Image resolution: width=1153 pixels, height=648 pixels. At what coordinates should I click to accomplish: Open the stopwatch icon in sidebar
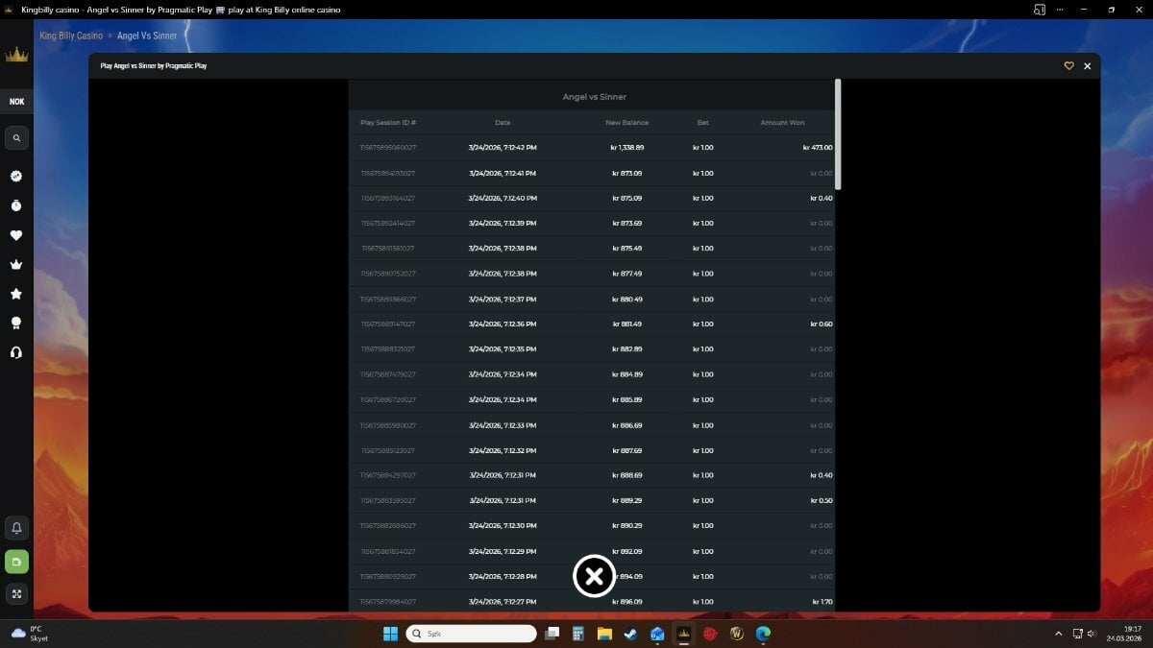[x=16, y=205]
